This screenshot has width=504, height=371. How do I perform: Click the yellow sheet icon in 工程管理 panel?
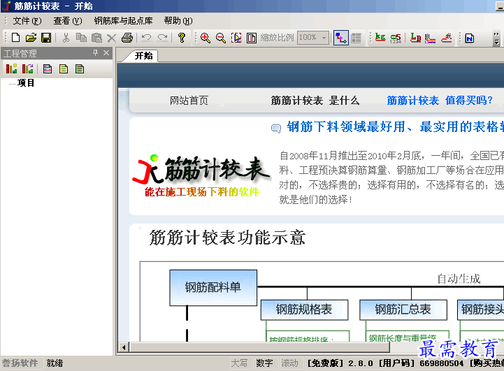pos(64,68)
